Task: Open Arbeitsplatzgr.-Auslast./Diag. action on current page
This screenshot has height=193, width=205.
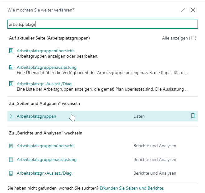Action: (x=44, y=84)
